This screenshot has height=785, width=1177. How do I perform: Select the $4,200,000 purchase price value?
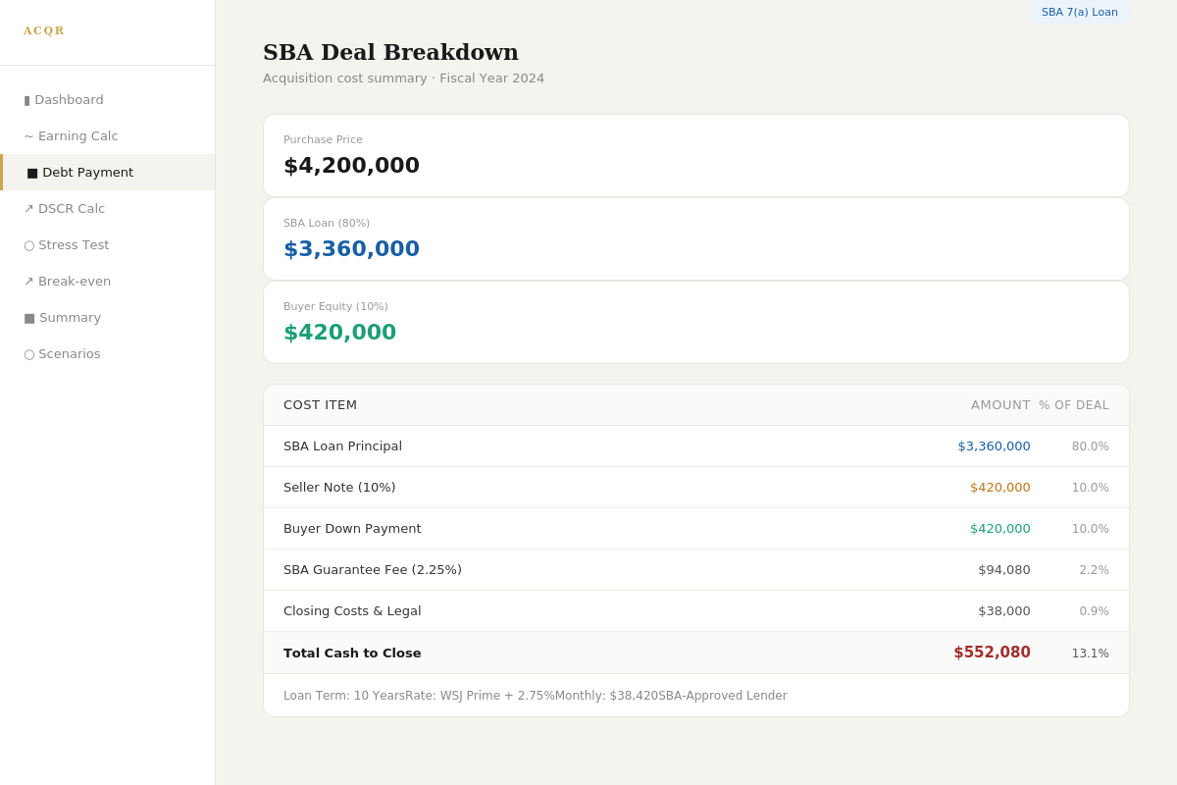[x=351, y=166]
